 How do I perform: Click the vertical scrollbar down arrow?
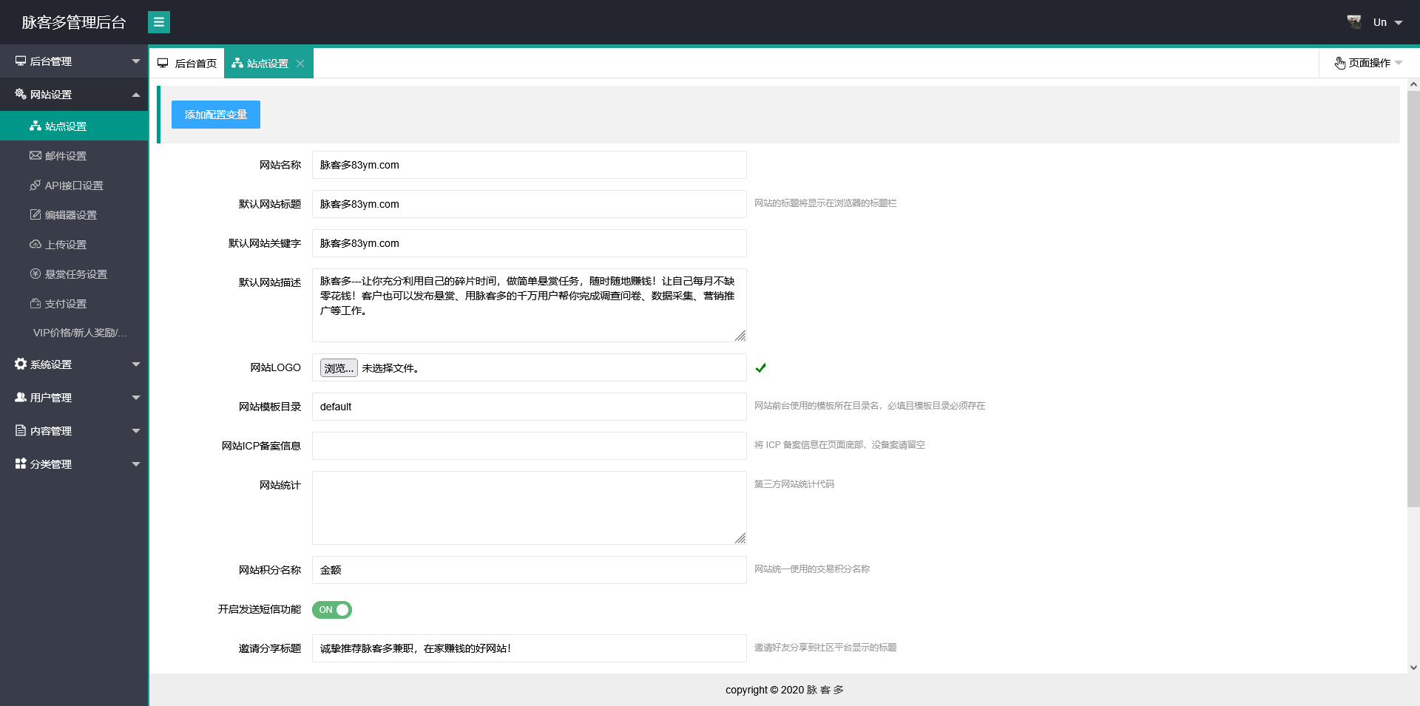[1413, 667]
